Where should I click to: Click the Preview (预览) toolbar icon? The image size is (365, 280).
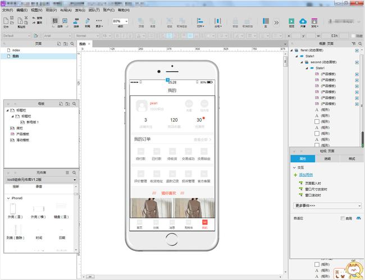coord(291,22)
